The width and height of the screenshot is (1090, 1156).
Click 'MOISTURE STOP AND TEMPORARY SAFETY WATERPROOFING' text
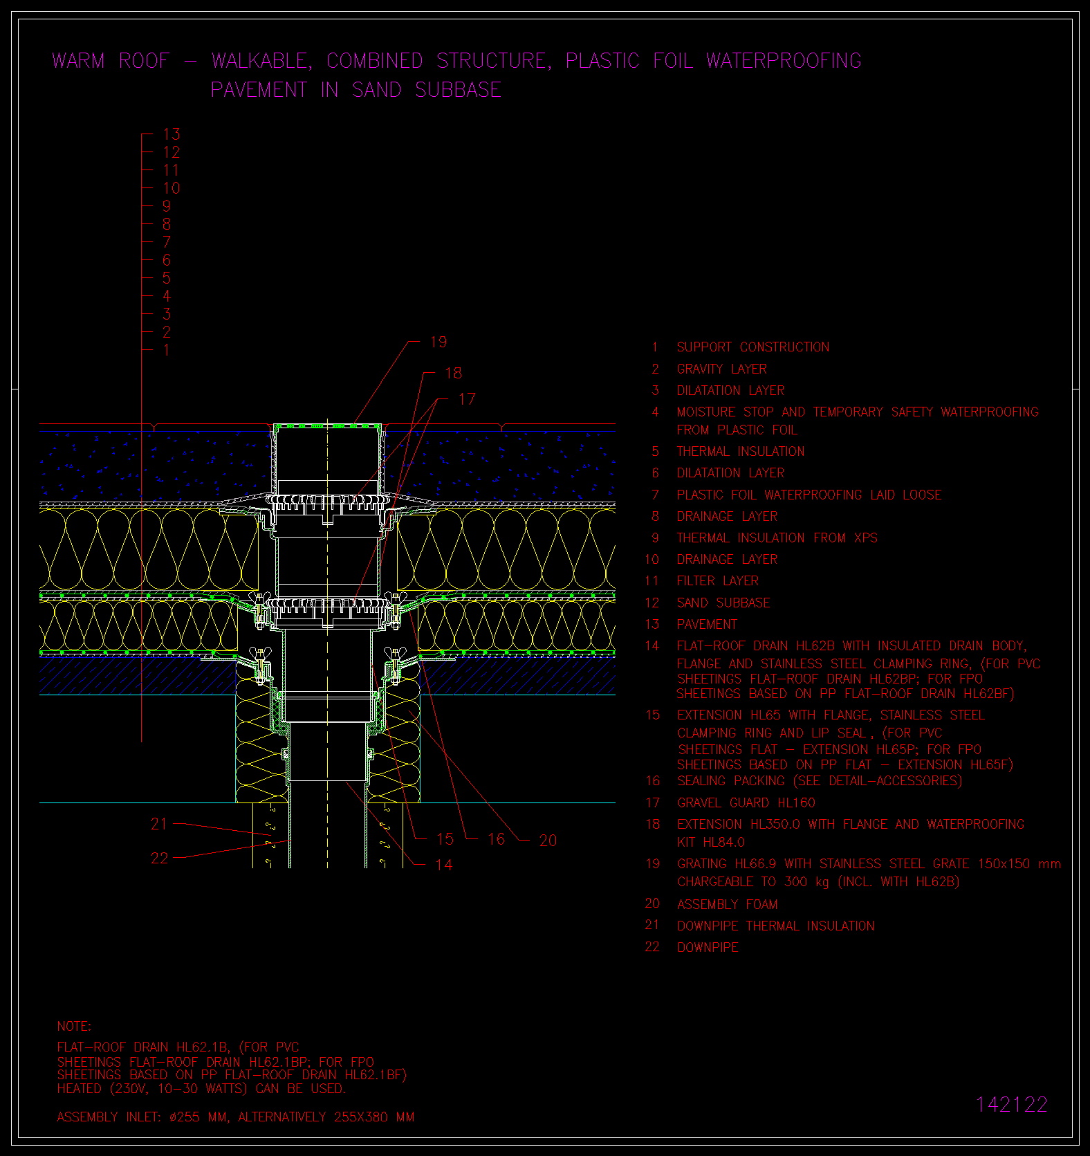tap(858, 412)
